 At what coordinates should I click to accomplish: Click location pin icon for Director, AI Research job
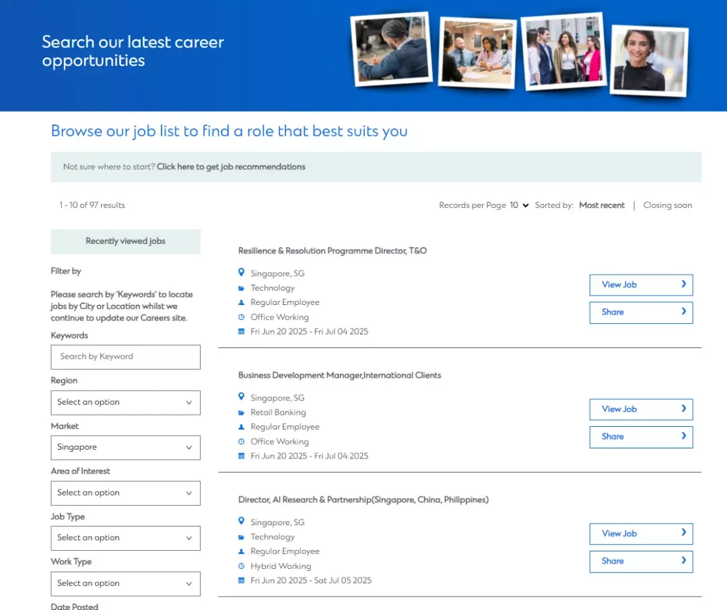(241, 521)
